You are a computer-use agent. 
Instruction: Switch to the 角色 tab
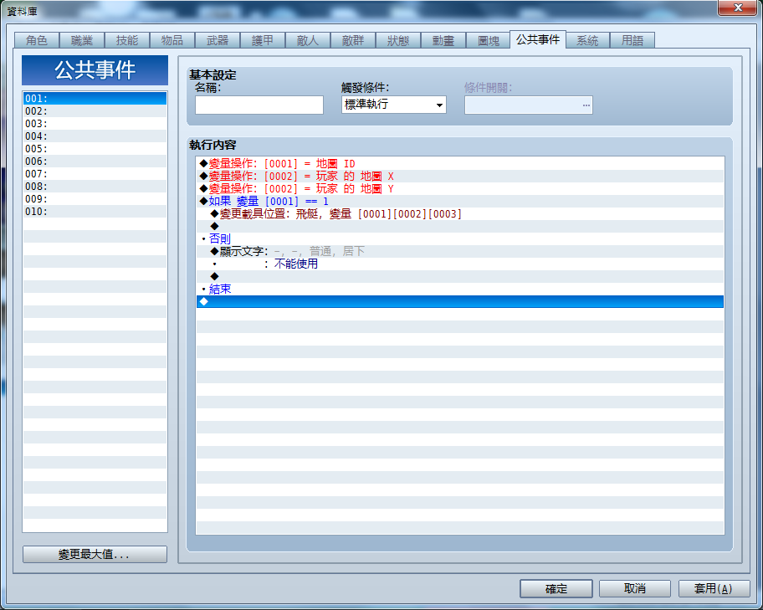pyautogui.click(x=37, y=40)
